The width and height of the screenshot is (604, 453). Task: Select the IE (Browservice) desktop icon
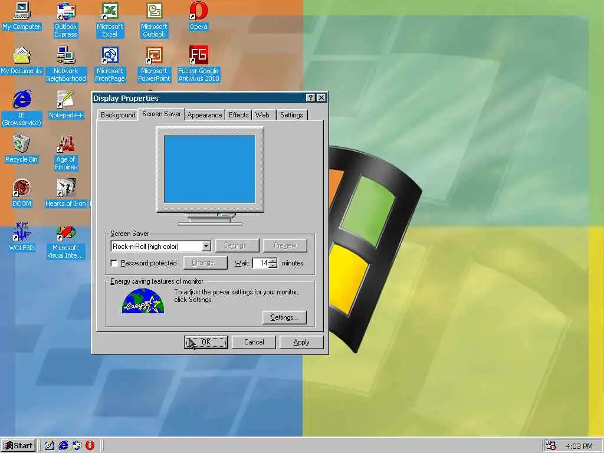point(22,109)
